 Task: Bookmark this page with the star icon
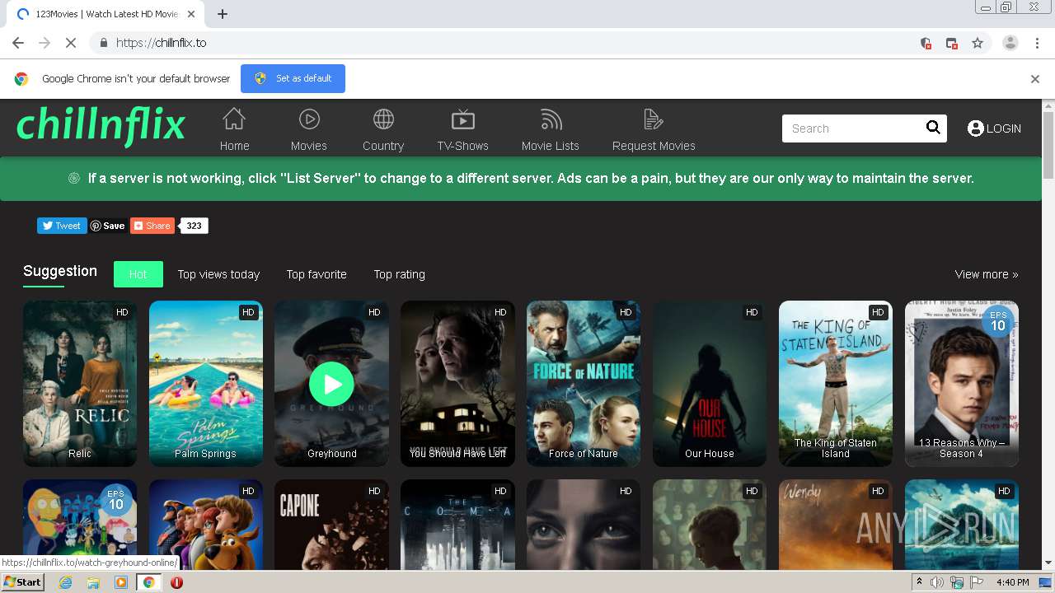pyautogui.click(x=978, y=43)
